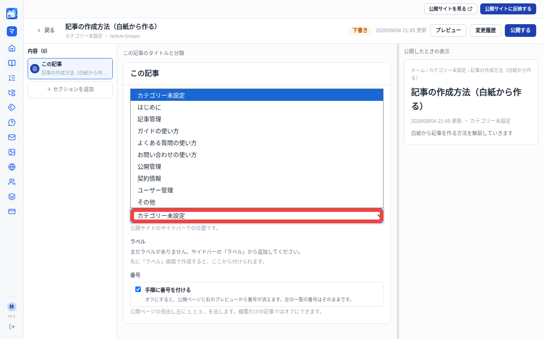
Task: Choose よくある質問の使い方 from the category list
Action: (x=257, y=143)
